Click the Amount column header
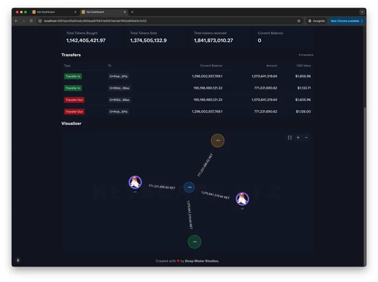378x282 pixels. tap(272, 65)
